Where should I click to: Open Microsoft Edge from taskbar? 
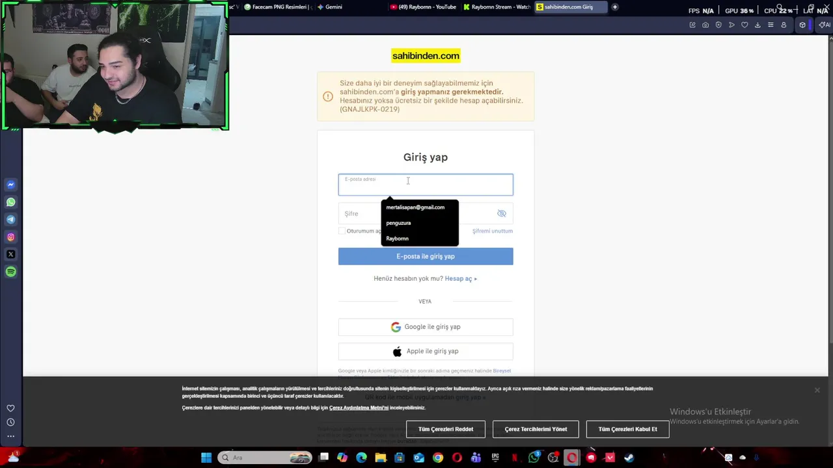click(361, 458)
